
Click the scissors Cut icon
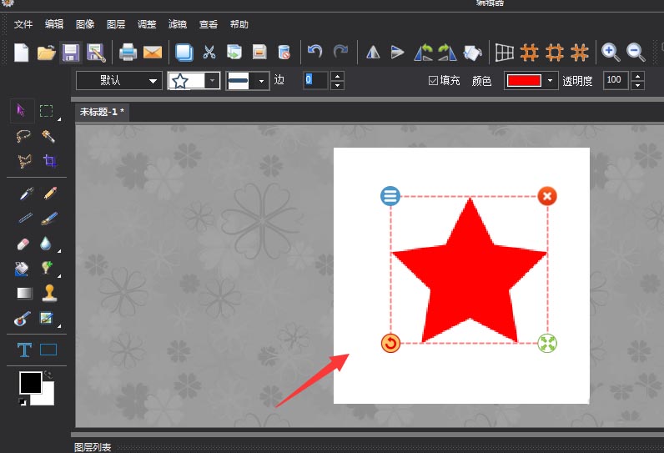coord(209,53)
